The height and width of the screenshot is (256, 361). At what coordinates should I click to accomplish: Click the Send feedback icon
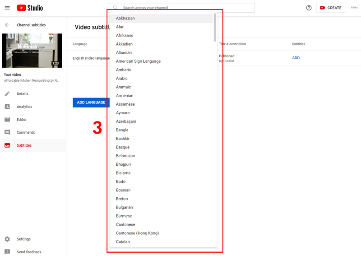[x=7, y=252]
